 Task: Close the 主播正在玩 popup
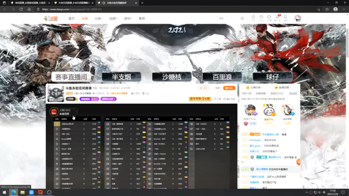(x=76, y=109)
